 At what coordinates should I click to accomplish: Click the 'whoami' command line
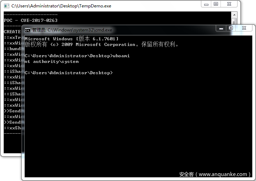77,56
